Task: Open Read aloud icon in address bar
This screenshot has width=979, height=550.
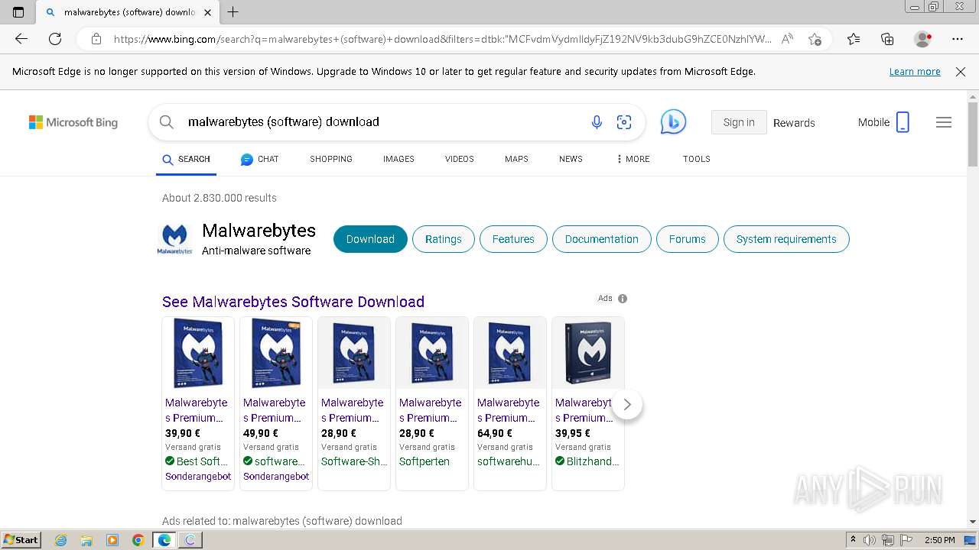Action: 787,38
